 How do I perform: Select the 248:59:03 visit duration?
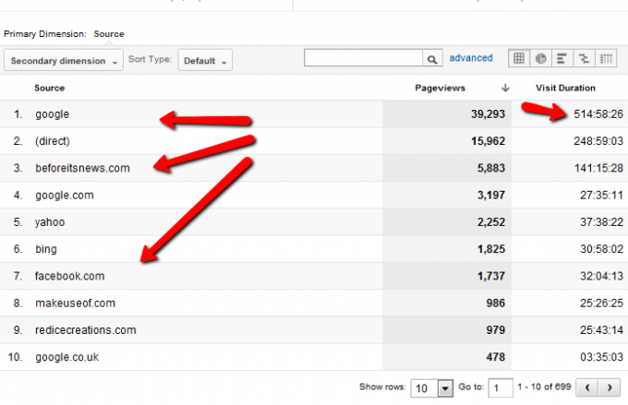(x=598, y=141)
